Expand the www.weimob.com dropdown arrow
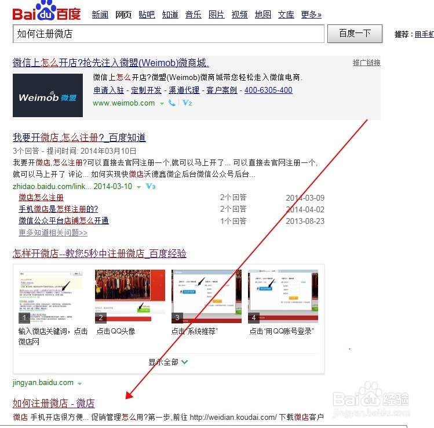Image resolution: width=434 pixels, height=428 pixels. 162,104
